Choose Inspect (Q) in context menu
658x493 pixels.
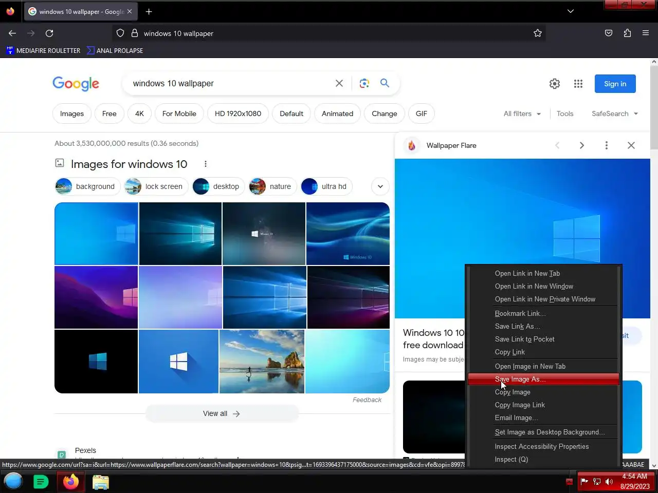(543, 459)
